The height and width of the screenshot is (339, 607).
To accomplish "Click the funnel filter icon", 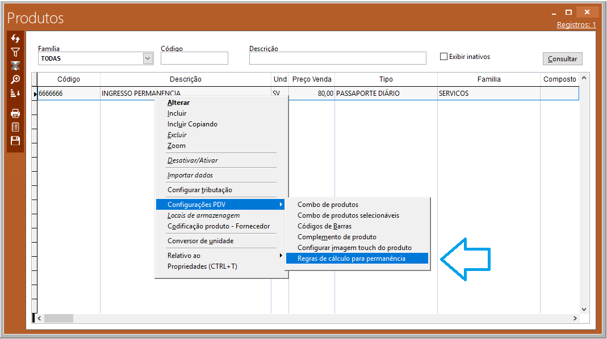I will pyautogui.click(x=15, y=52).
